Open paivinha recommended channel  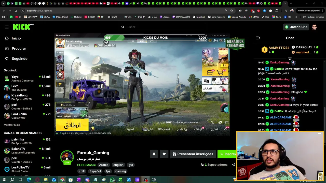coord(27,141)
